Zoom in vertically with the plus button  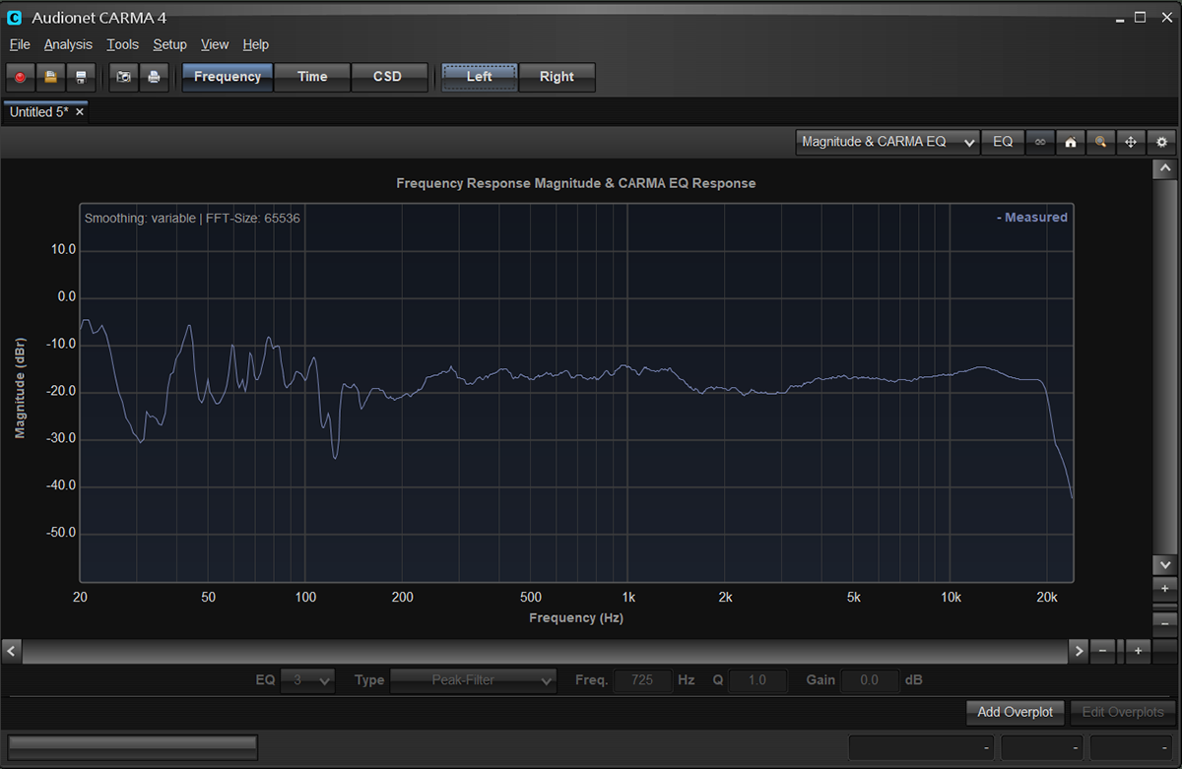pyautogui.click(x=1164, y=588)
